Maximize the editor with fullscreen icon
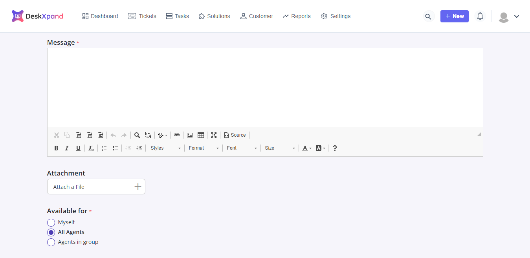The width and height of the screenshot is (530, 258). [214, 135]
